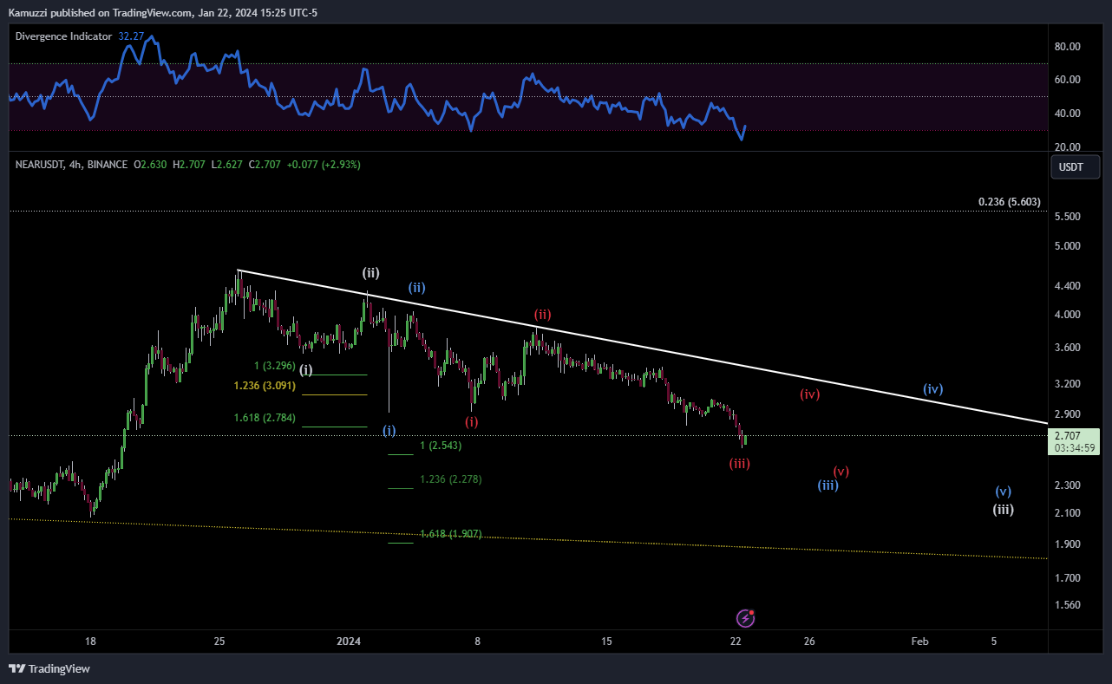Click the Feb label on time axis

point(919,642)
